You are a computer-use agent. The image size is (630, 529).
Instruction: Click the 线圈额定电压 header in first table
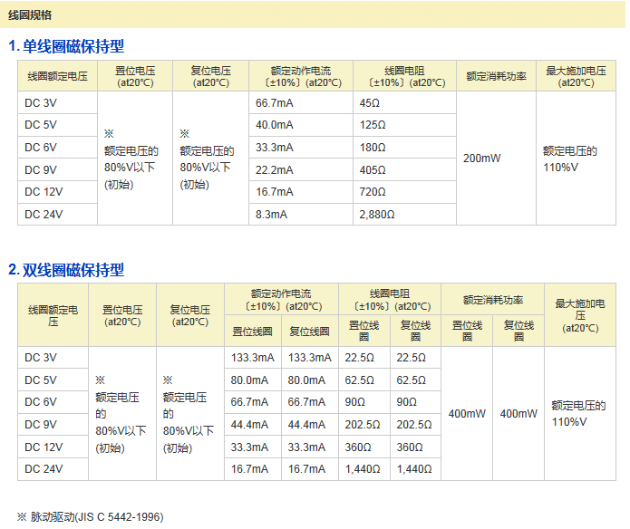[x=57, y=76]
